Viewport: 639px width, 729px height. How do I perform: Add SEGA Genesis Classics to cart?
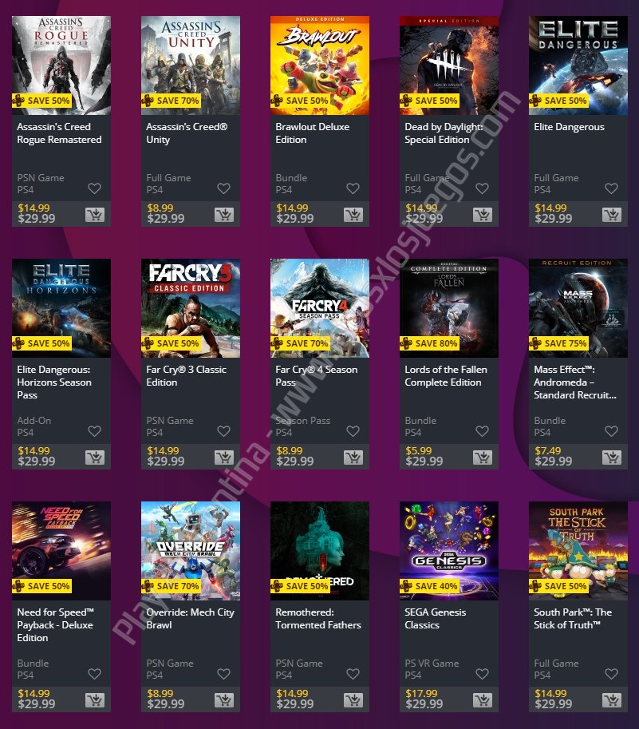483,699
